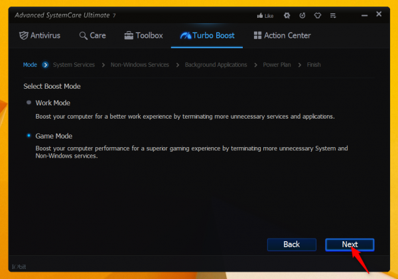Click the circular restore/update icon

(x=302, y=16)
